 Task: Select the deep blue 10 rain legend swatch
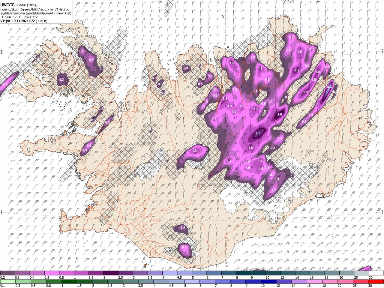(268, 281)
